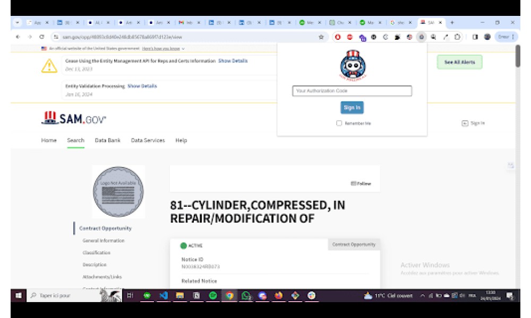Click the yellow warning triangle alert icon

point(49,66)
